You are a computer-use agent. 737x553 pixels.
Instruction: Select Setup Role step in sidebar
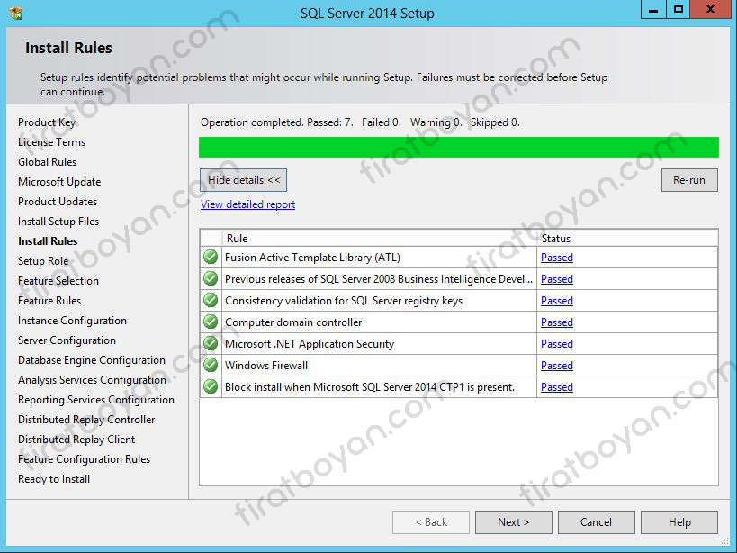click(43, 261)
